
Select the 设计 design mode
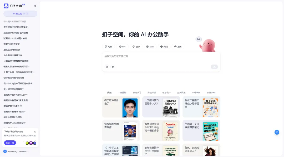[x=136, y=47]
